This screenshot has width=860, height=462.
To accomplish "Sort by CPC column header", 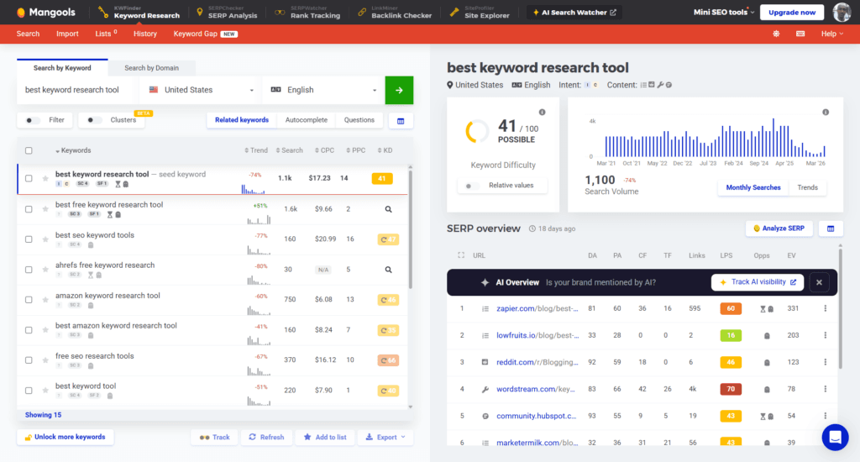I will pyautogui.click(x=324, y=150).
